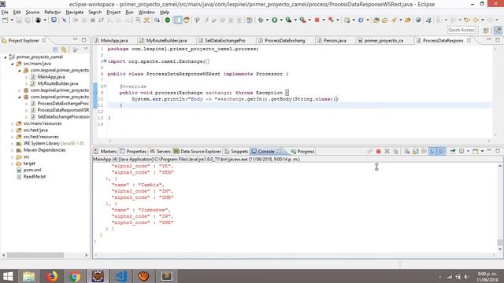Click the Open Perspective icon
Image resolution: width=504 pixels, height=283 pixels.
point(486,30)
